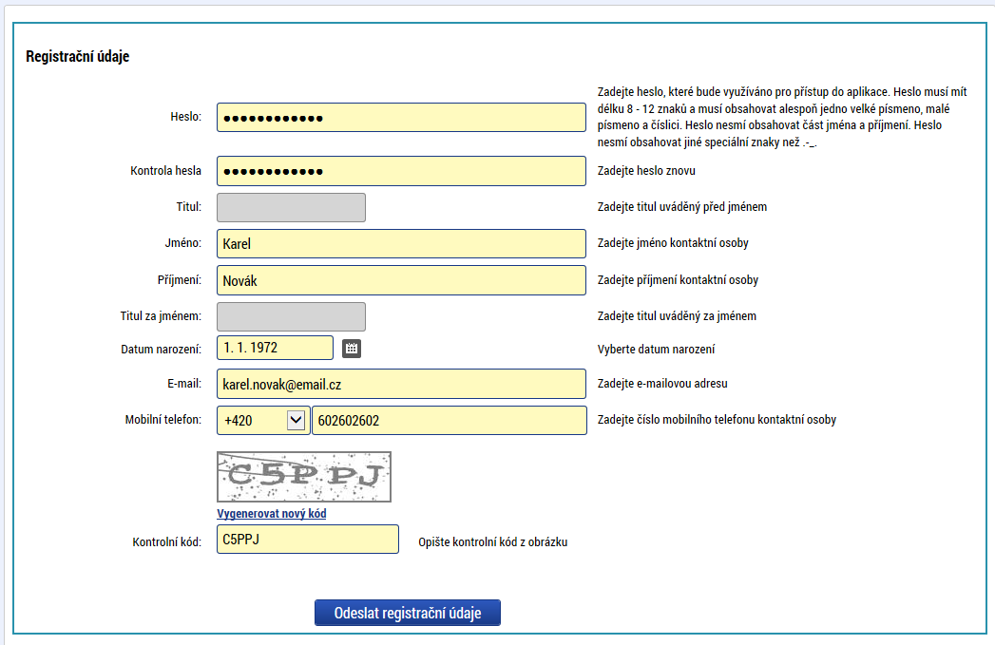
Task: Focus the Kontrola hesla field
Action: point(401,171)
